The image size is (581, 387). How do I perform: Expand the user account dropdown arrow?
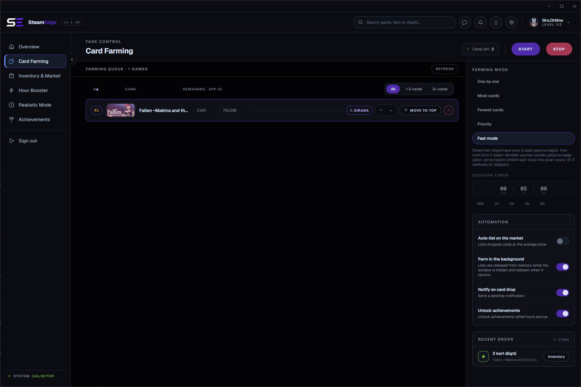click(x=568, y=22)
